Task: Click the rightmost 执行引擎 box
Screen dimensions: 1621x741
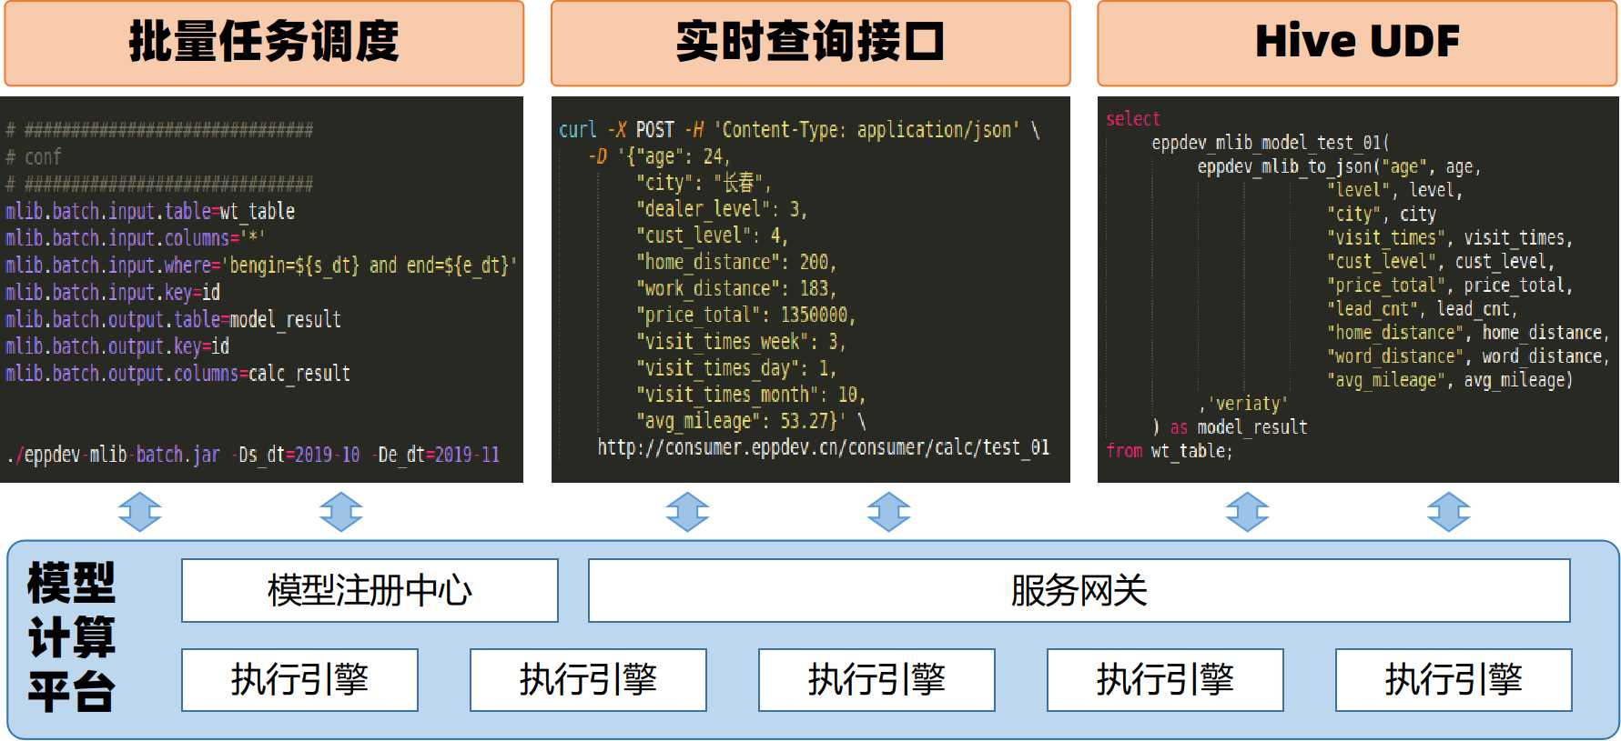Action: (1454, 680)
